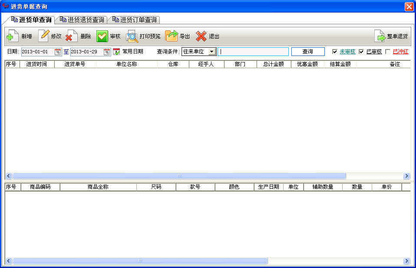This screenshot has width=416, height=268.
Task: Click the 修改 (edit) pencil icon
Action: click(x=44, y=36)
